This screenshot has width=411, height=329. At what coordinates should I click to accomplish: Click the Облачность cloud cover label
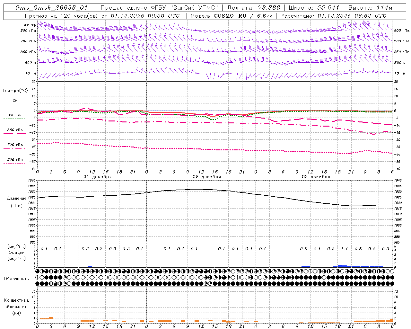(x=16, y=279)
